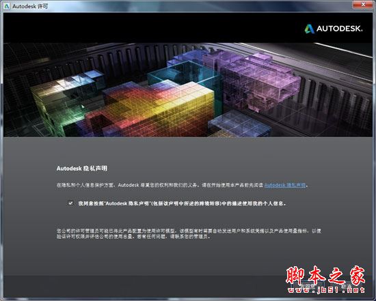Toggle the privacy statement agreement checkbox
Image resolution: width=376 pixels, height=301 pixels.
coord(70,203)
